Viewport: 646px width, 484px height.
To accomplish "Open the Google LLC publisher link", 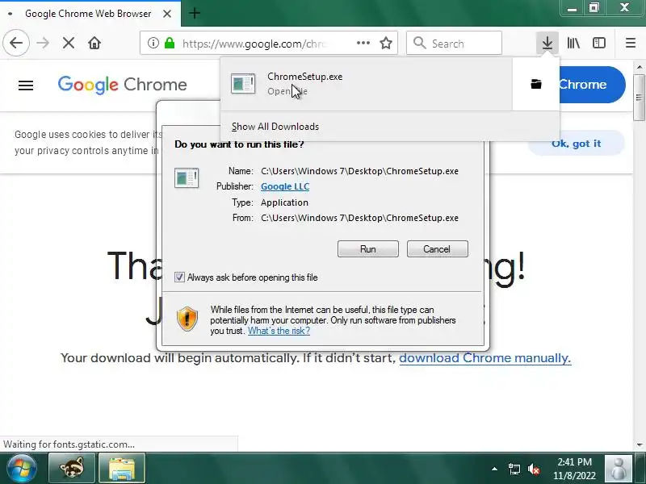I will click(x=285, y=186).
